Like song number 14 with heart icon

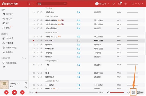pos(38,28)
